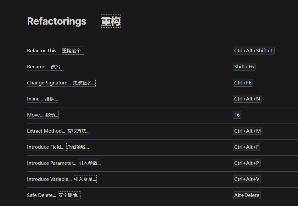Select the Introduce Parameter... link
Image resolution: width=298 pixels, height=206 pixels.
coord(52,163)
